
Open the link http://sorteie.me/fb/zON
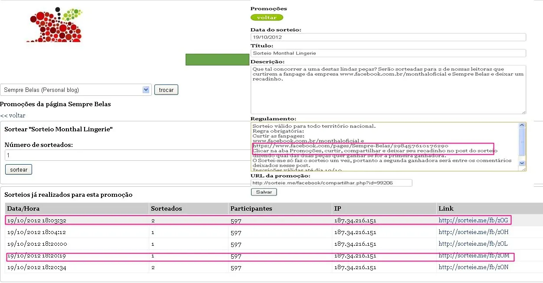[x=473, y=268]
